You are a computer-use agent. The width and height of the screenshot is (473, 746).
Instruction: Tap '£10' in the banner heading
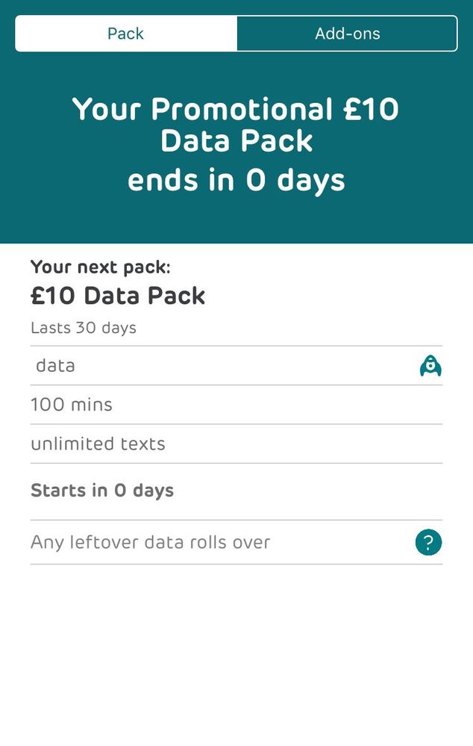coord(371,110)
